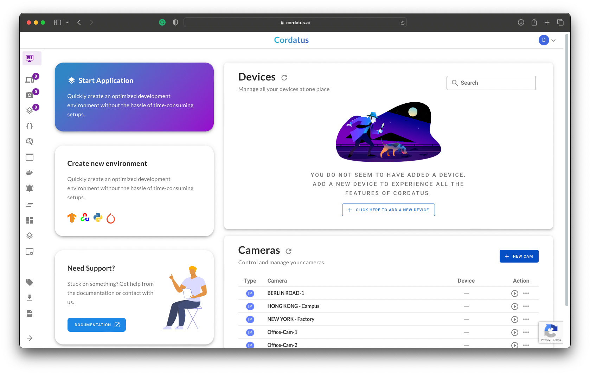Open the screen settings gear icon
This screenshot has width=590, height=374.
[x=30, y=251]
